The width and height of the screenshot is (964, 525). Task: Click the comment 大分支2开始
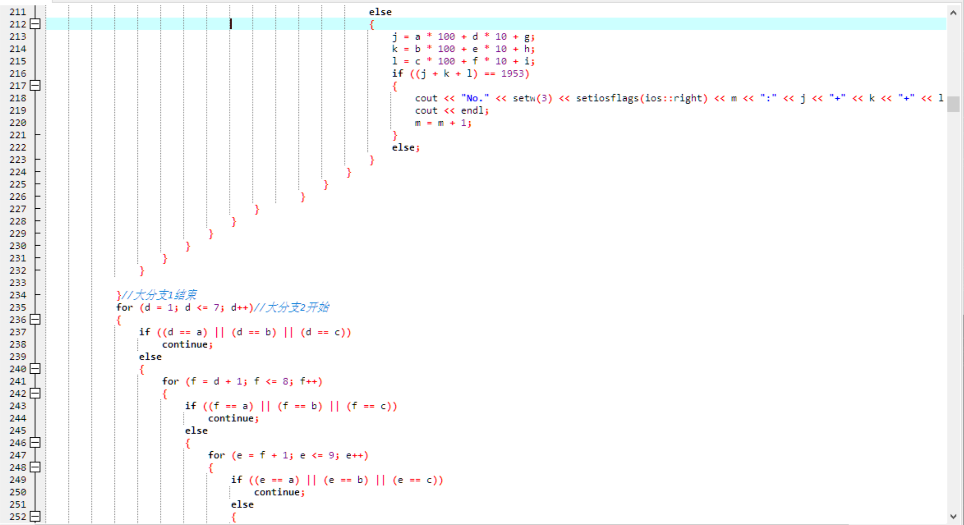[x=292, y=307]
